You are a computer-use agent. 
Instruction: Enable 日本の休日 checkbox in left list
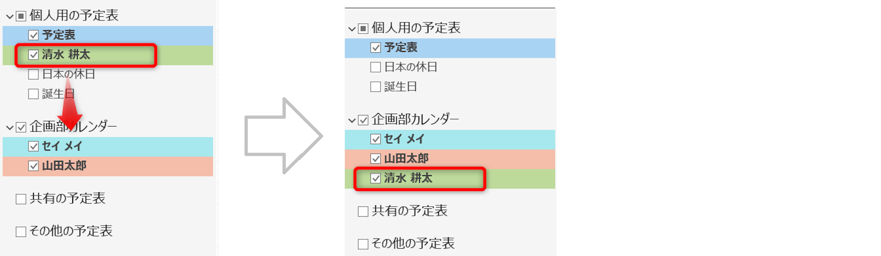(34, 75)
